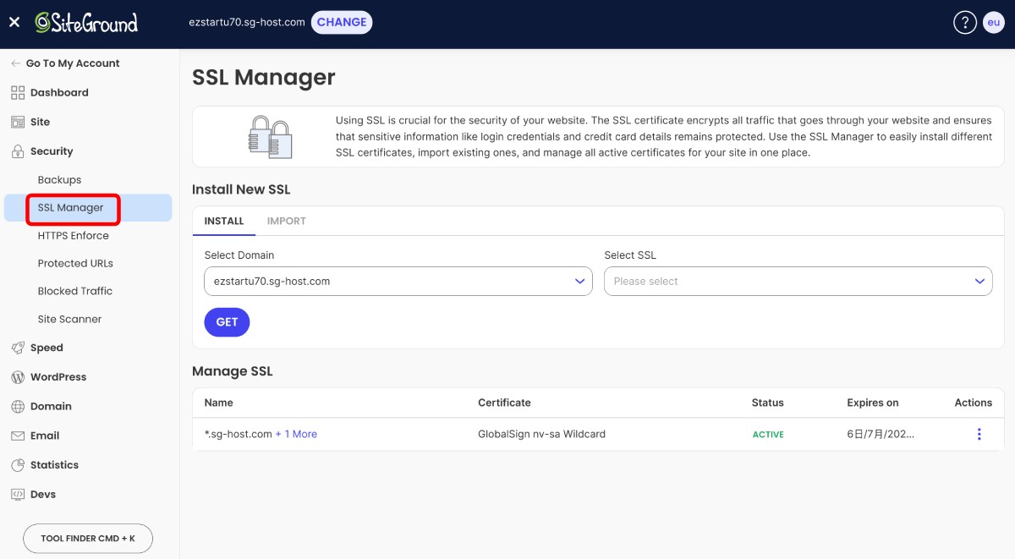Close the sidebar with the X icon
Image resolution: width=1015 pixels, height=559 pixels.
tap(14, 23)
